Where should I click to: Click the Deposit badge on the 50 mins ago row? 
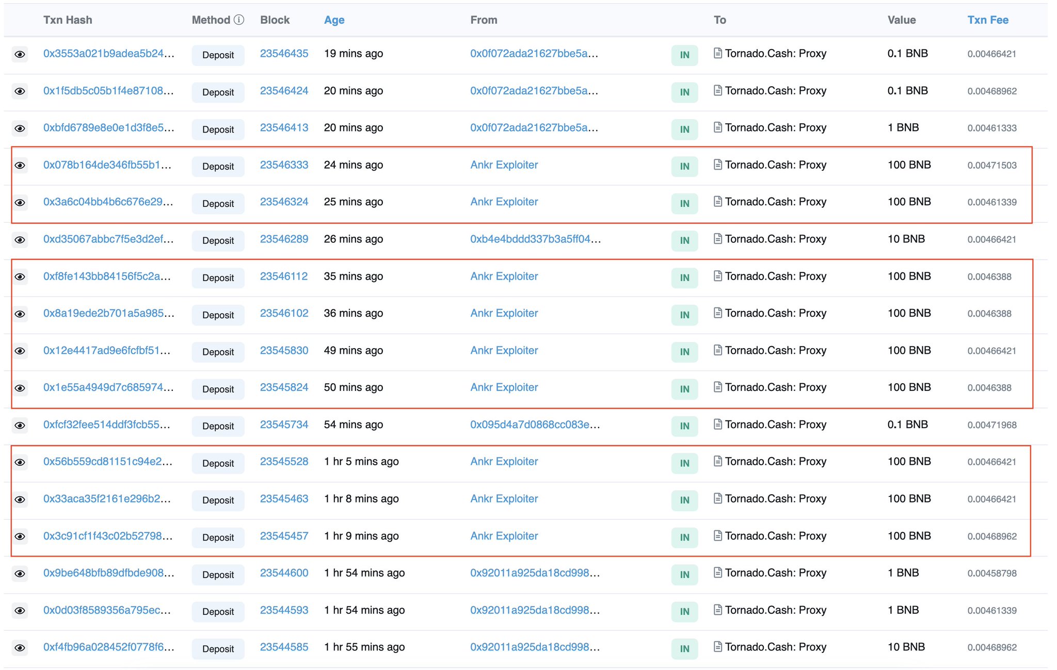(218, 389)
